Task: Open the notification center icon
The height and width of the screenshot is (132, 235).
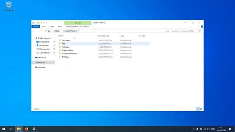Action: coord(230,129)
